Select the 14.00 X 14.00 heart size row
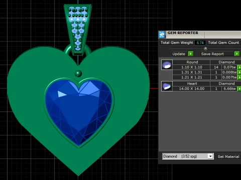Image resolution: width=241 pixels, height=180 pixels. point(192,89)
